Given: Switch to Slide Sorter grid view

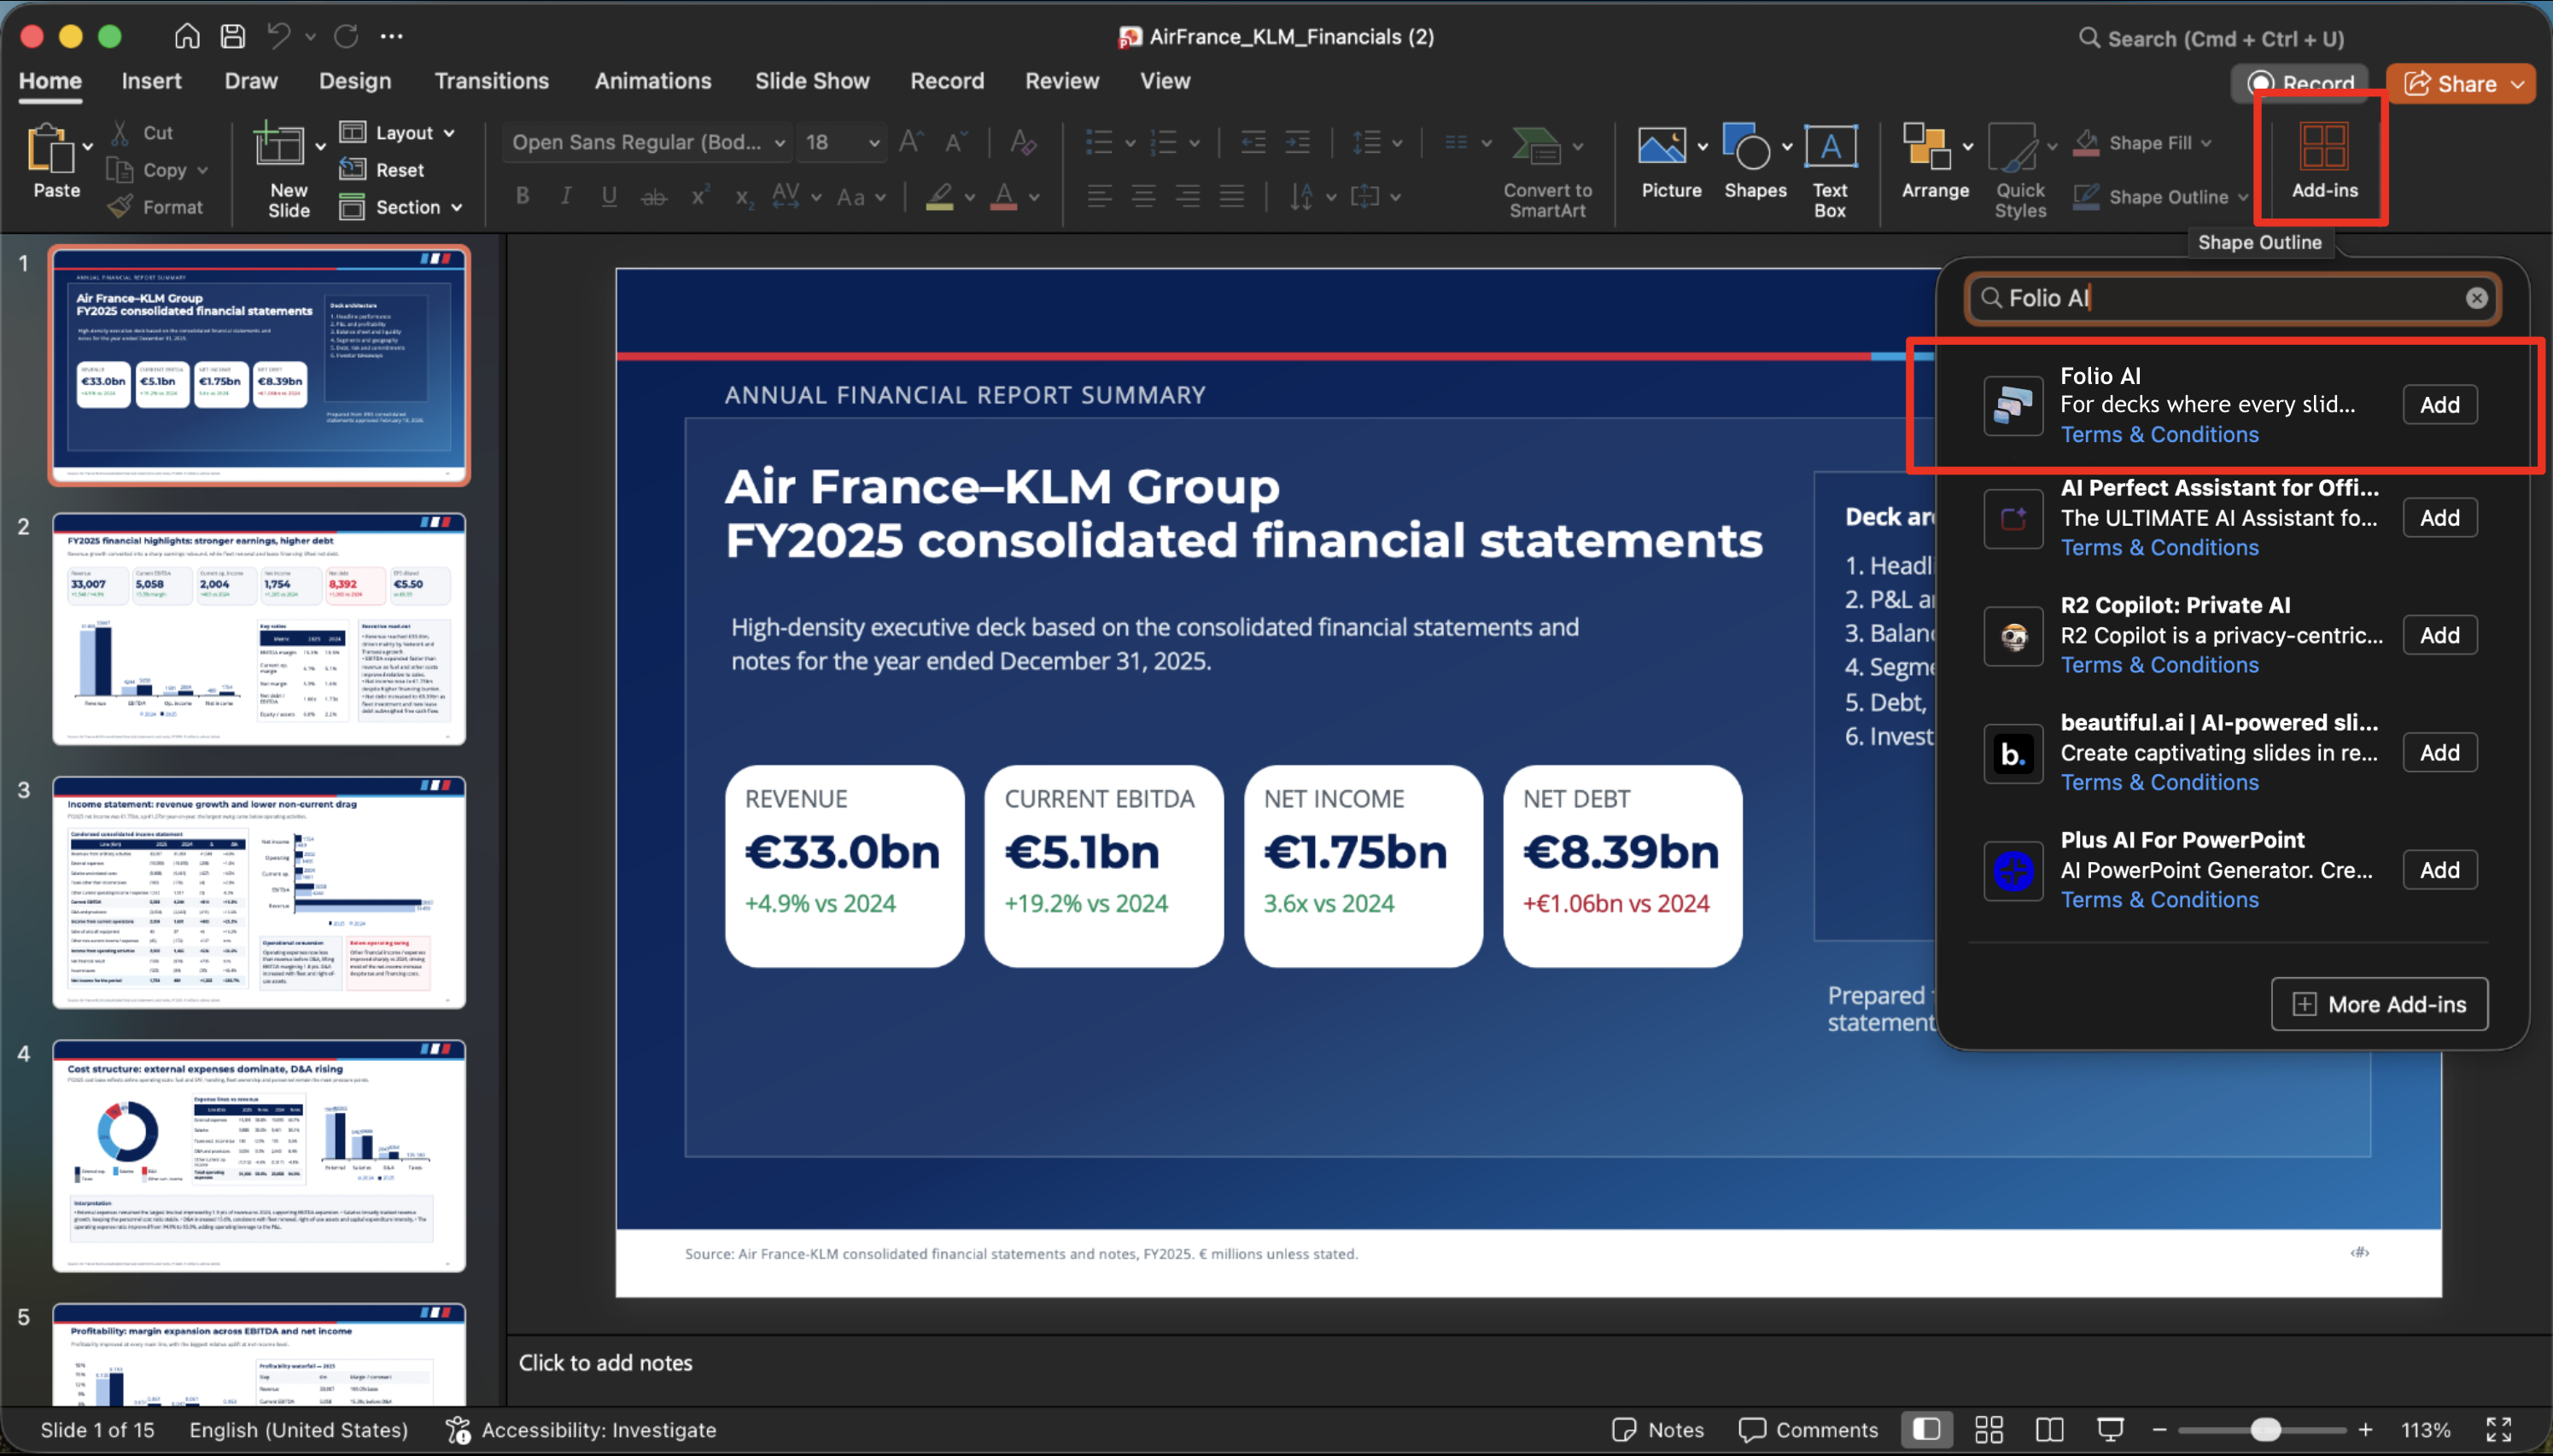Looking at the screenshot, I should (x=1989, y=1429).
